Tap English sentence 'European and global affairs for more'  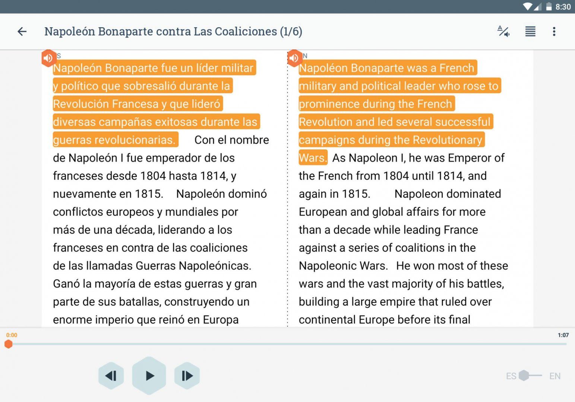pyautogui.click(x=392, y=212)
